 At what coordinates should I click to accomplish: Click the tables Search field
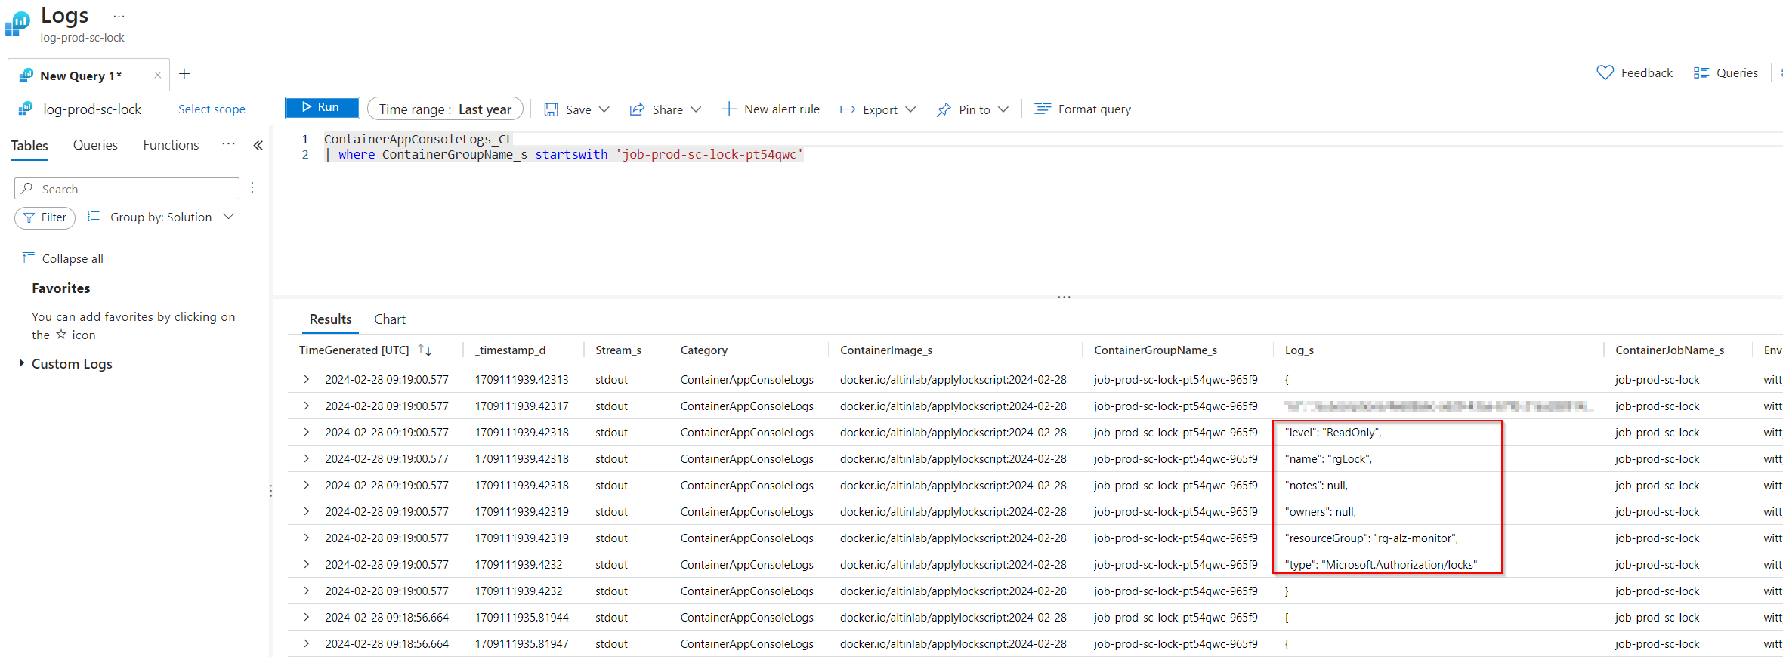127,189
